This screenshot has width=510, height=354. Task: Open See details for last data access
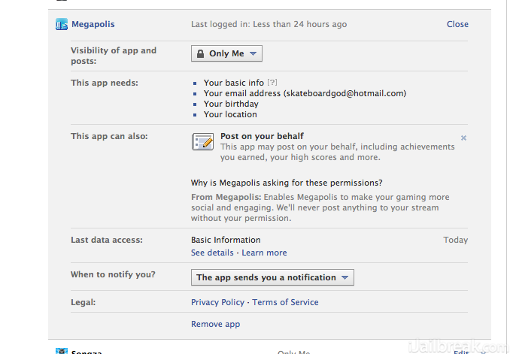tap(212, 253)
